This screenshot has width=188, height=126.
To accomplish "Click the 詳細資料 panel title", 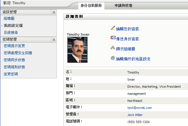I will 74,16.
